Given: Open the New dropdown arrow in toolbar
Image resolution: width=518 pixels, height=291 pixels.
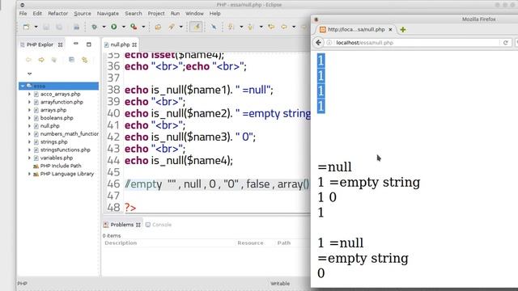Looking at the screenshot, I should (x=36, y=27).
